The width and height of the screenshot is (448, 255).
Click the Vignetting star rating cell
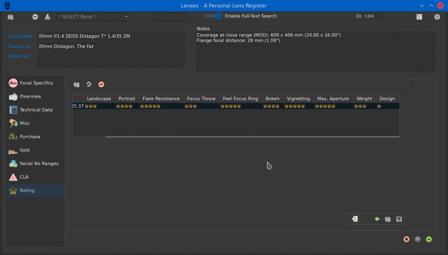pyautogui.click(x=298, y=106)
